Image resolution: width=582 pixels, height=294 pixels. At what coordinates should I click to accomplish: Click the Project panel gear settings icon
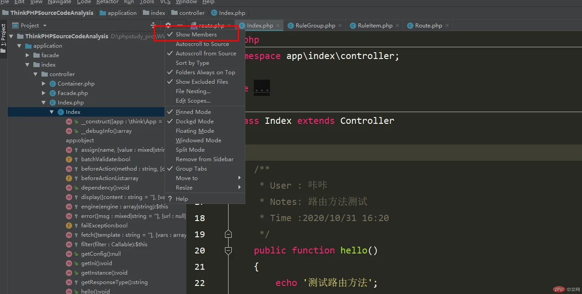(x=168, y=26)
